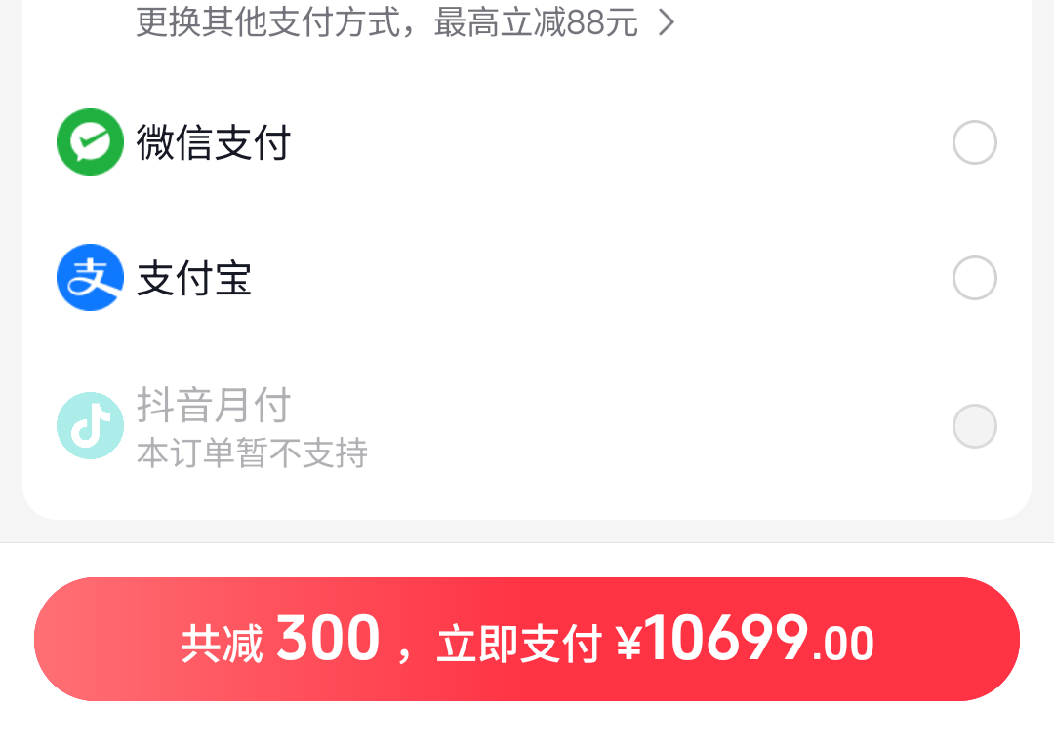
Task: Tap the blank space between 支付宝 and its radio
Action: pyautogui.click(x=601, y=278)
